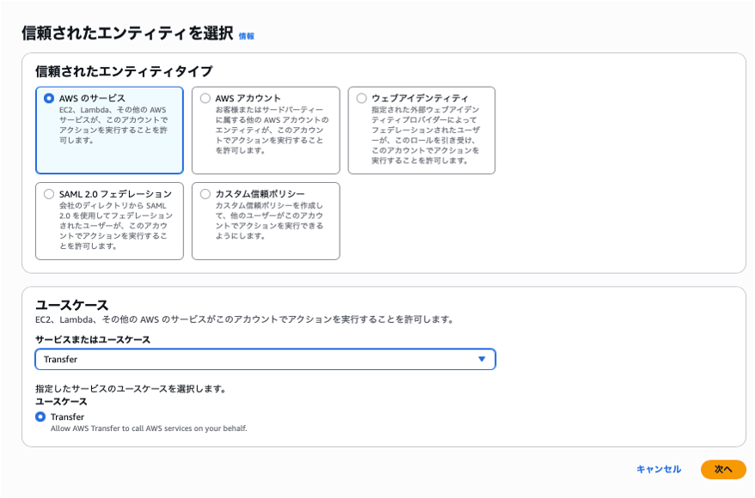
Task: Click the 信頼されたエンティティを選択 page title
Action: pyautogui.click(x=127, y=33)
